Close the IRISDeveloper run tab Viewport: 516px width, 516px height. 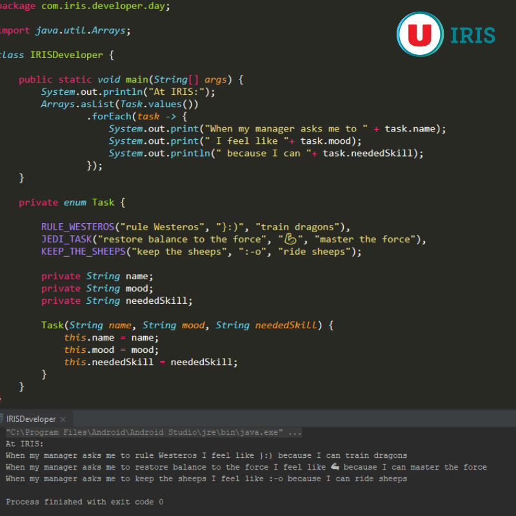point(63,419)
